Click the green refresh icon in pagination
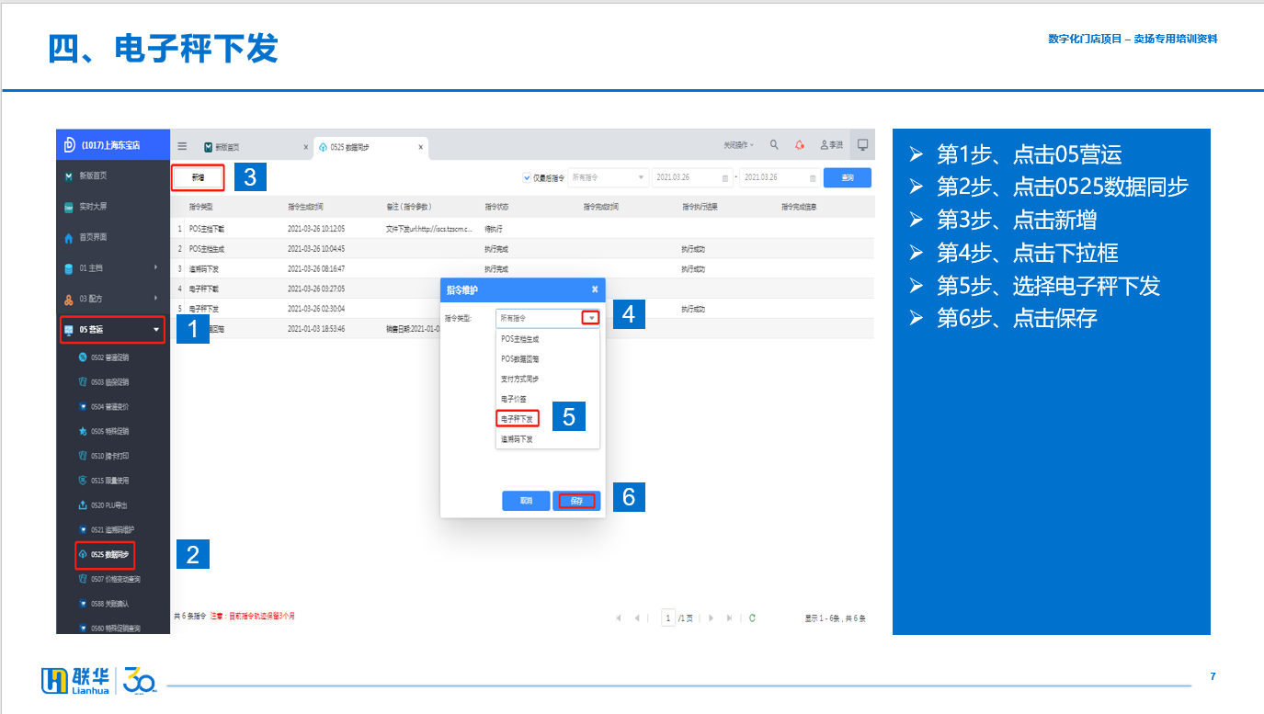 (752, 618)
